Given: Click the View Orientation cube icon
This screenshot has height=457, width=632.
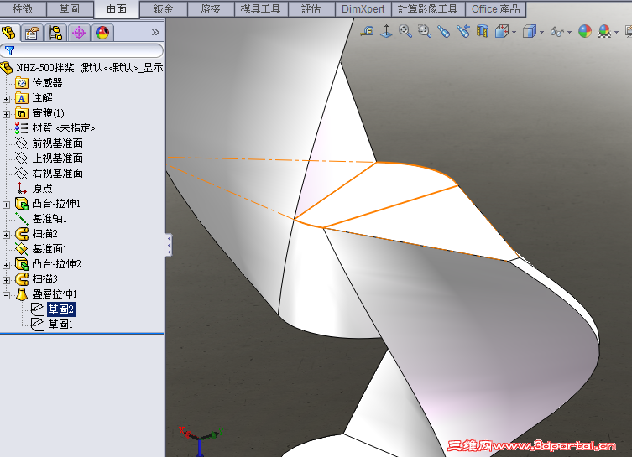Looking at the screenshot, I should pyautogui.click(x=501, y=31).
